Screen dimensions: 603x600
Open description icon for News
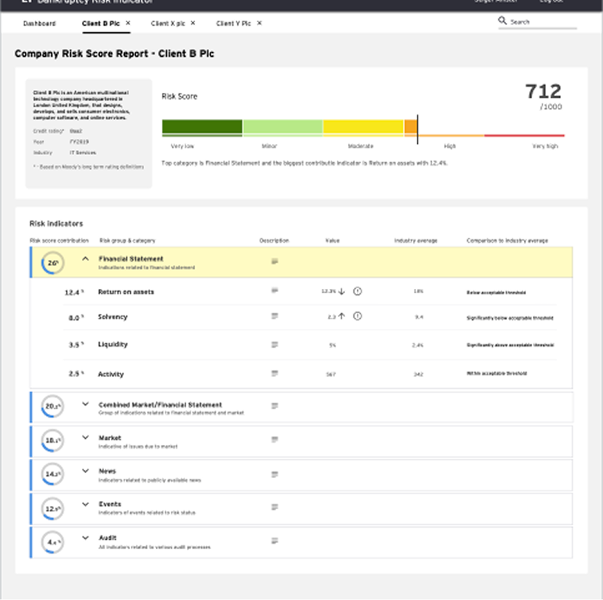[275, 474]
